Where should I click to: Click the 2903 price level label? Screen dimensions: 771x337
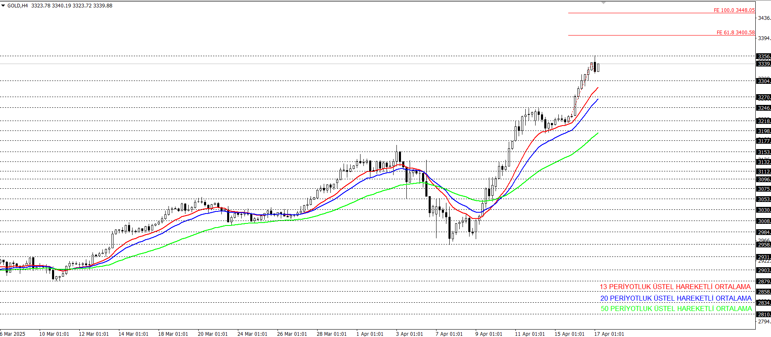[764, 270]
